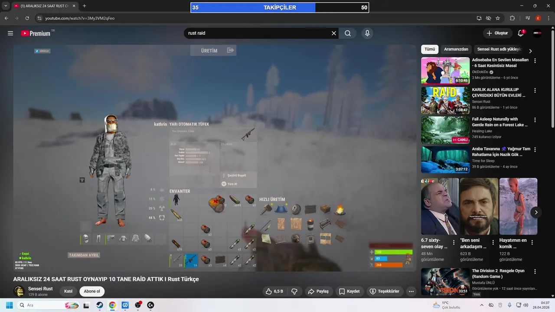Open the notifications bell
The height and width of the screenshot is (312, 555).
point(521,33)
